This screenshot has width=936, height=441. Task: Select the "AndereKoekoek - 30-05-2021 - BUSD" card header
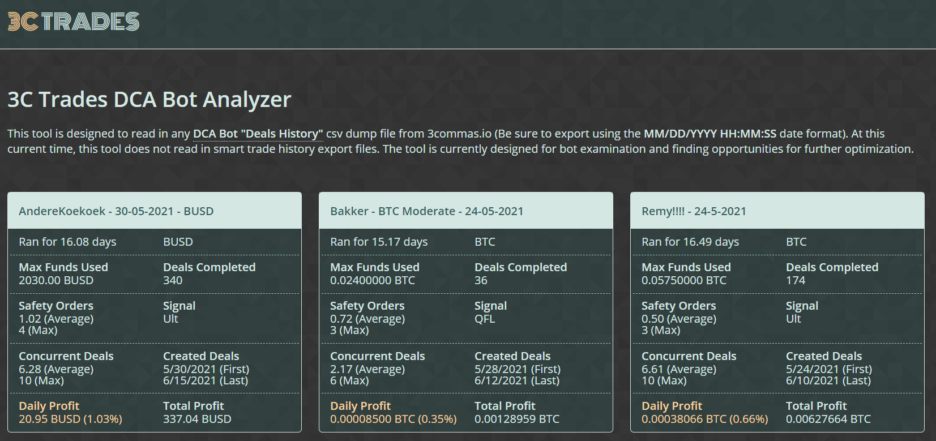155,211
